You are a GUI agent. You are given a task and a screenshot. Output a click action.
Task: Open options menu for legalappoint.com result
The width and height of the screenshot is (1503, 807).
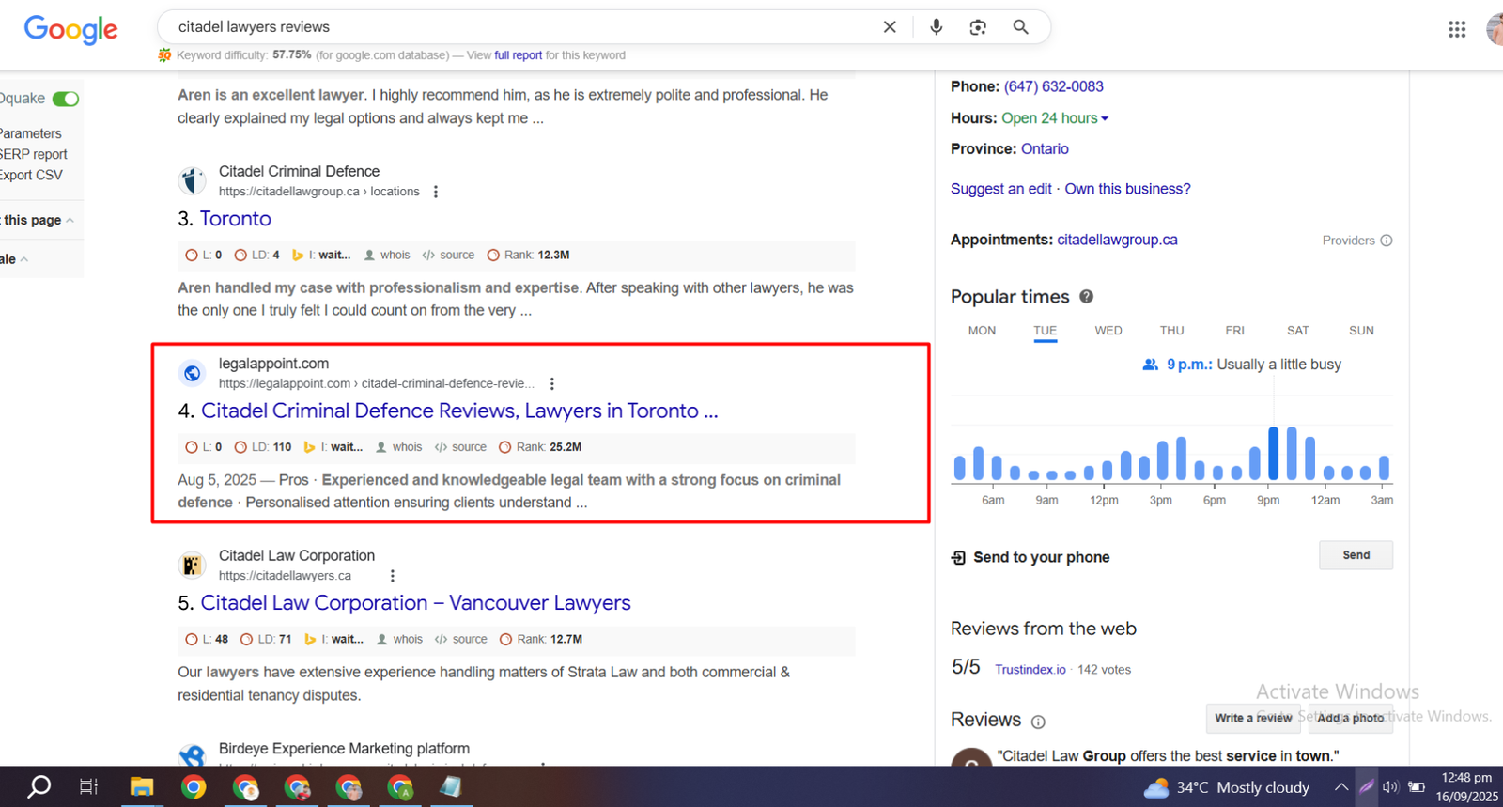(x=552, y=383)
